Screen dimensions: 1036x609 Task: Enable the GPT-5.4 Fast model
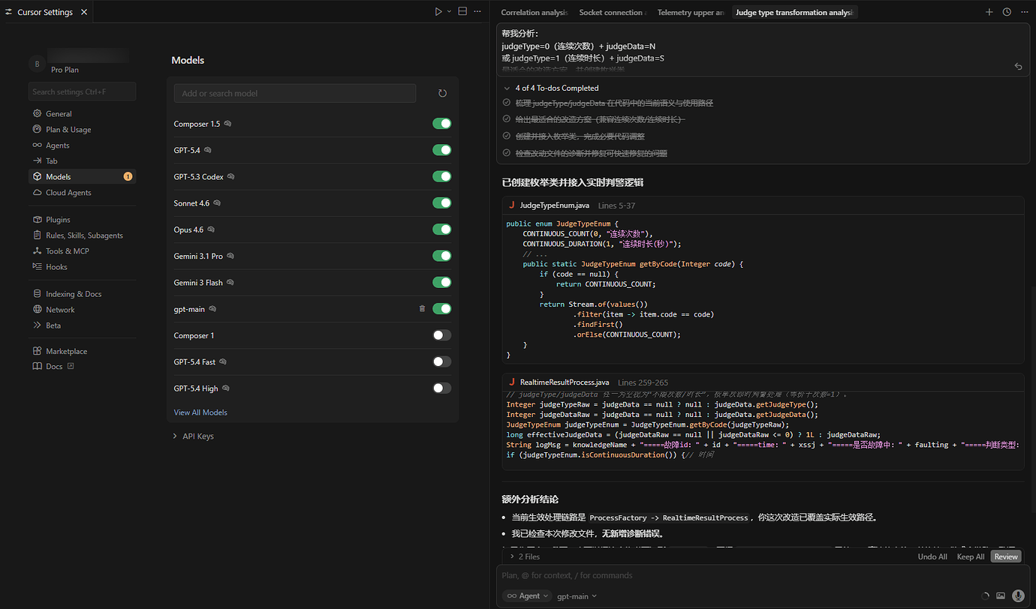(442, 361)
